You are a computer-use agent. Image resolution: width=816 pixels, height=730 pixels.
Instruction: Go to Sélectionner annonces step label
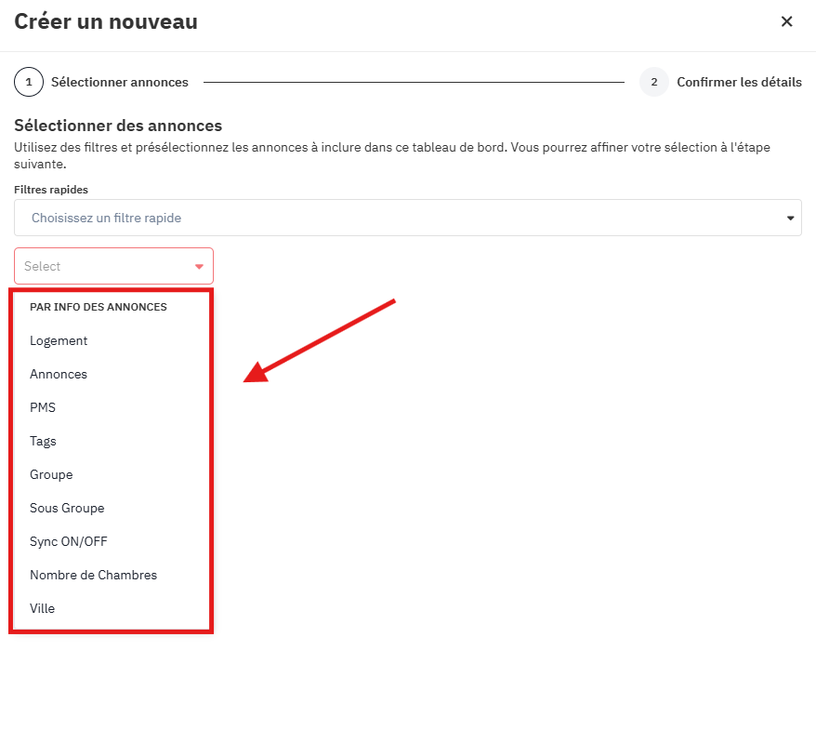tap(119, 82)
